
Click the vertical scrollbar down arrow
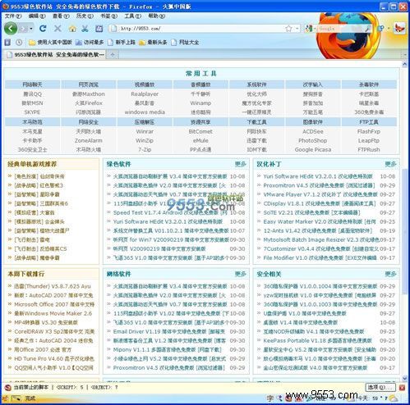coord(405,378)
